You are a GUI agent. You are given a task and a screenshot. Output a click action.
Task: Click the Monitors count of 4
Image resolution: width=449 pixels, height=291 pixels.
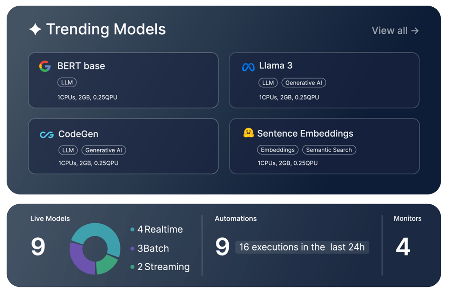[403, 247]
